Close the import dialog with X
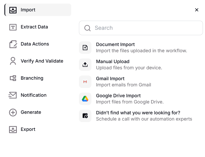The image size is (205, 157). (197, 10)
